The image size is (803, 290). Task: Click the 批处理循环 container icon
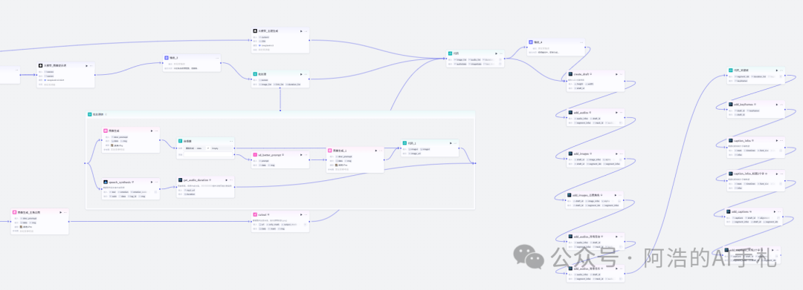point(90,114)
